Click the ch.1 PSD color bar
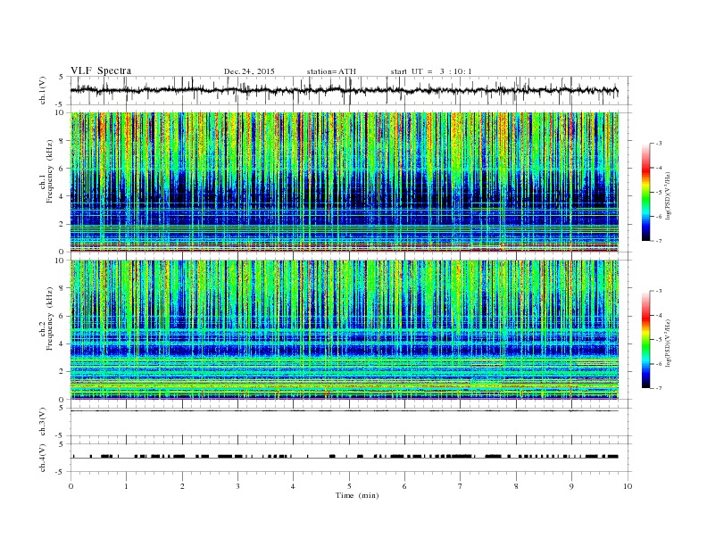The width and height of the screenshot is (707, 546). point(645,192)
